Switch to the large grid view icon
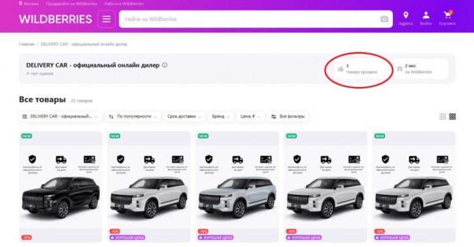 tap(443, 116)
